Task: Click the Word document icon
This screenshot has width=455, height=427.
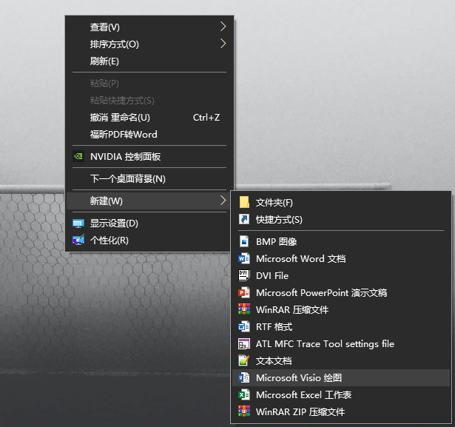Action: (244, 258)
